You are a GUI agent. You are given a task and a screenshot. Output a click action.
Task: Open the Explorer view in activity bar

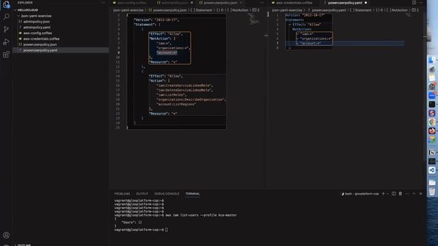coord(6,5)
